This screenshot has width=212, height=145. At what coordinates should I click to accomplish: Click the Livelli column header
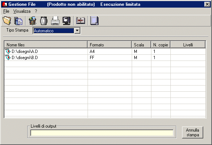[x=188, y=45]
